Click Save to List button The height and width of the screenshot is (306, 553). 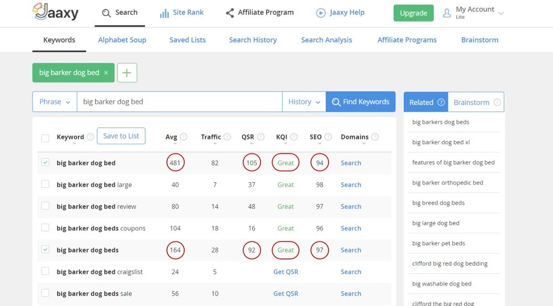[x=121, y=136]
